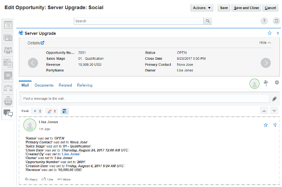Click the 'Nova Jose' primary contact value

coord(185,64)
